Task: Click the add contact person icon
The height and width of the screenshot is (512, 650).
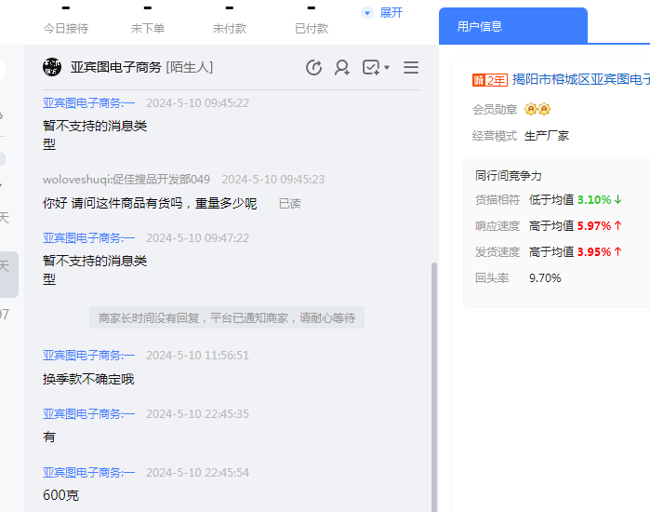Action: point(342,67)
